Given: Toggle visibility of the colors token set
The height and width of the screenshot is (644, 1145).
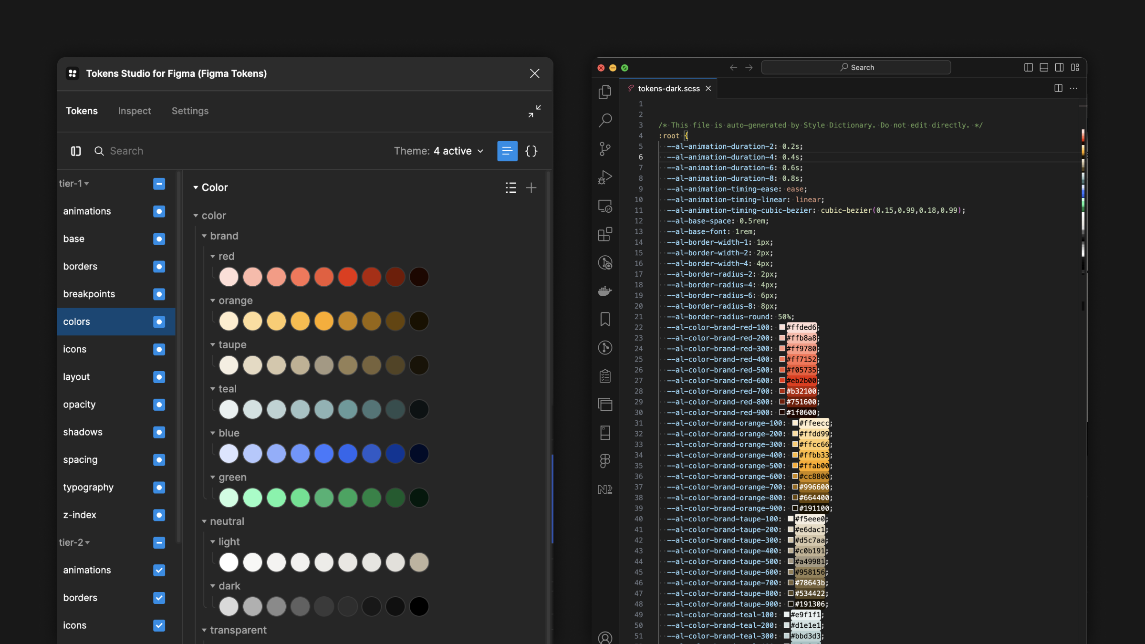Looking at the screenshot, I should tap(159, 322).
